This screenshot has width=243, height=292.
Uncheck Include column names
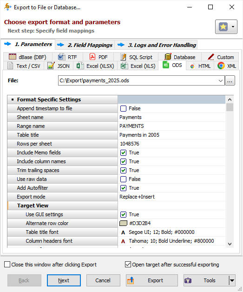click(123, 161)
